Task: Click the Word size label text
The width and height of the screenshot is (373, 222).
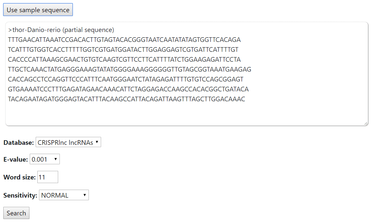Action: (19, 177)
